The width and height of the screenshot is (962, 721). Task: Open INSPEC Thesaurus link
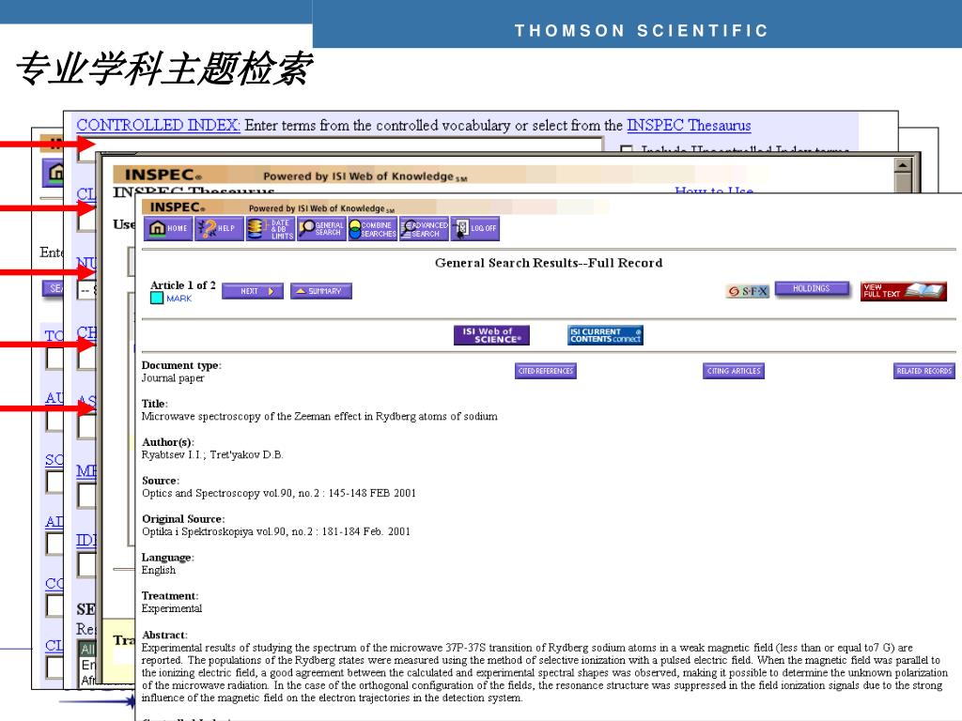coord(689,125)
